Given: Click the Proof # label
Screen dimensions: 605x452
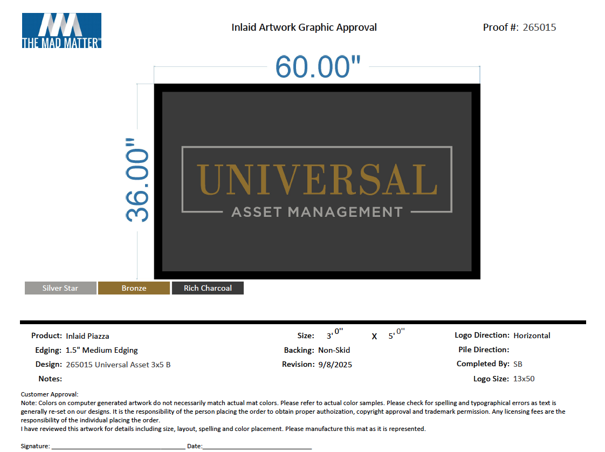Looking at the screenshot, I should [x=501, y=28].
